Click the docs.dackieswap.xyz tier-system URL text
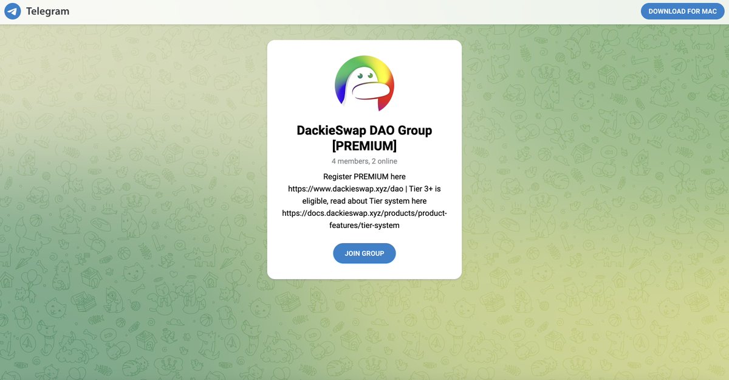Screen dimensions: 729x380 364,219
